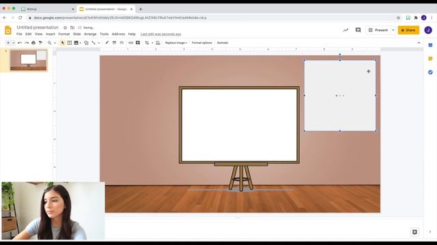The width and height of the screenshot is (437, 245).
Task: Click the Google Slides home logo
Action: point(8,30)
